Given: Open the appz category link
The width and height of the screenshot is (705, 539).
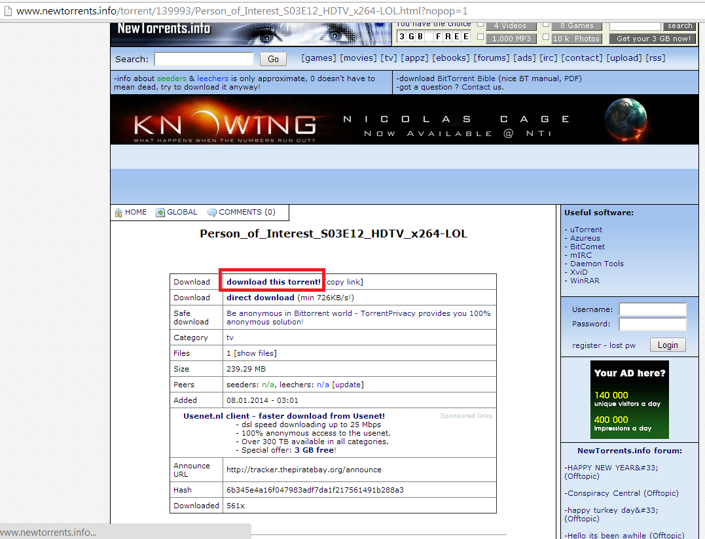Looking at the screenshot, I should tap(414, 58).
